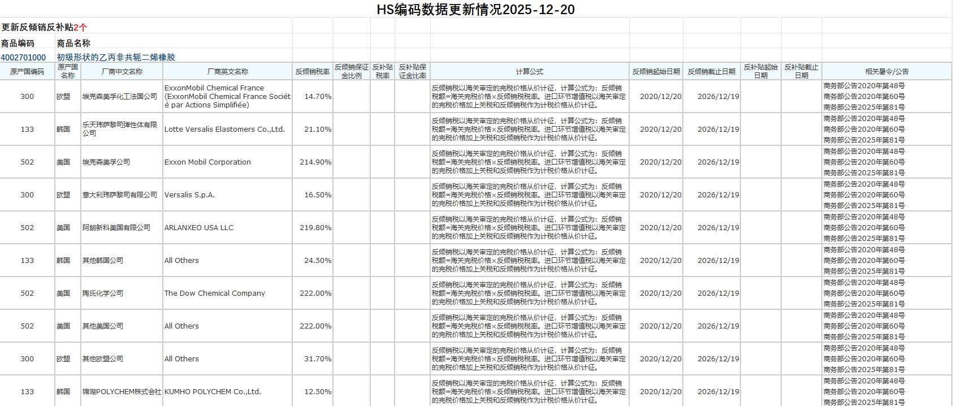Click All Others in the 其他美国公司 row

(x=228, y=326)
